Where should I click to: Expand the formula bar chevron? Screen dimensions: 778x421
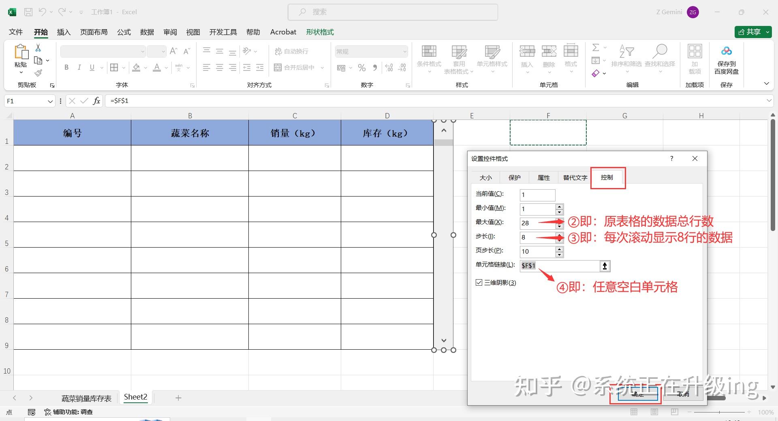tap(769, 100)
